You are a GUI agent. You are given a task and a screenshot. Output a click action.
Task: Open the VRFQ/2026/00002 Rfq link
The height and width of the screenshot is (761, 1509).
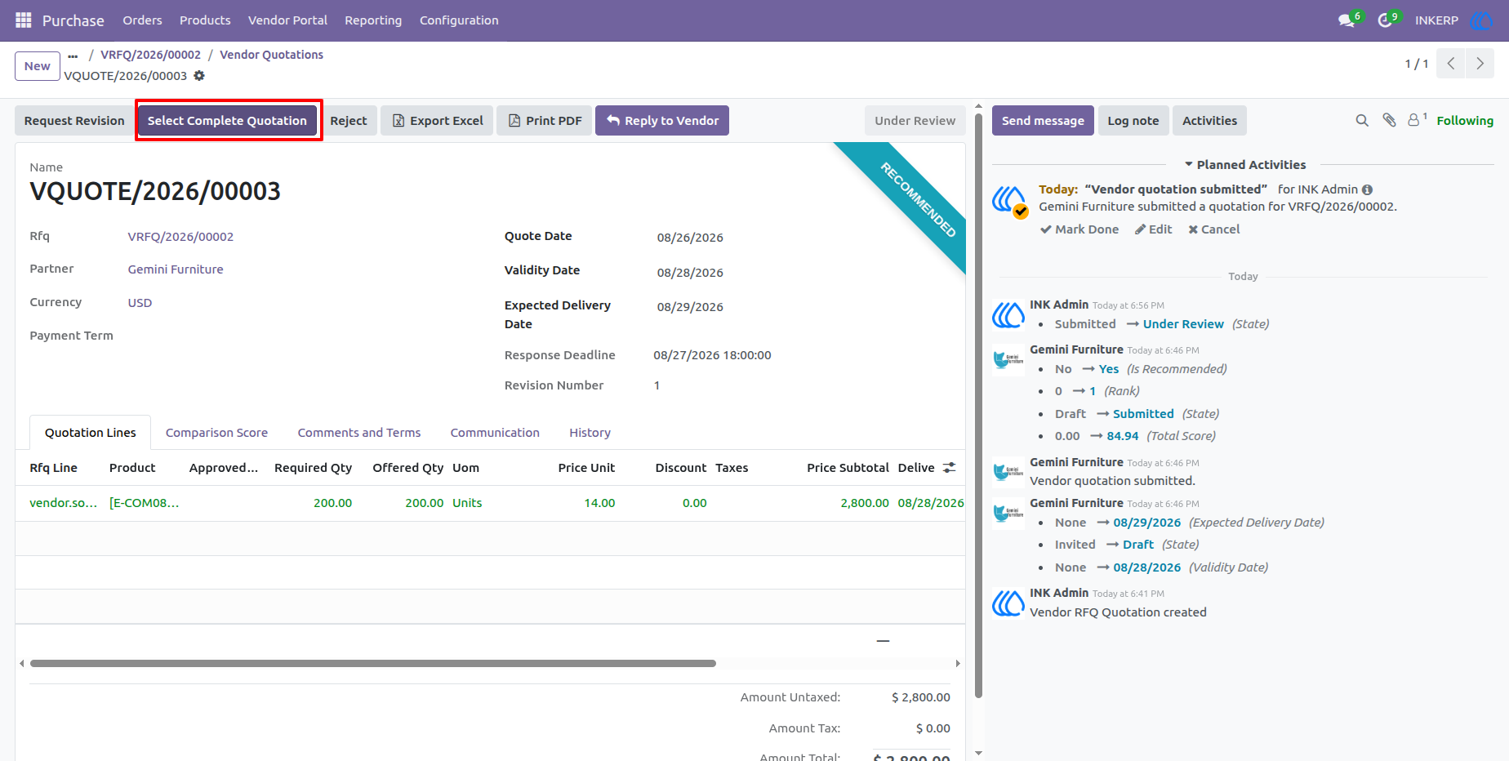(x=180, y=237)
